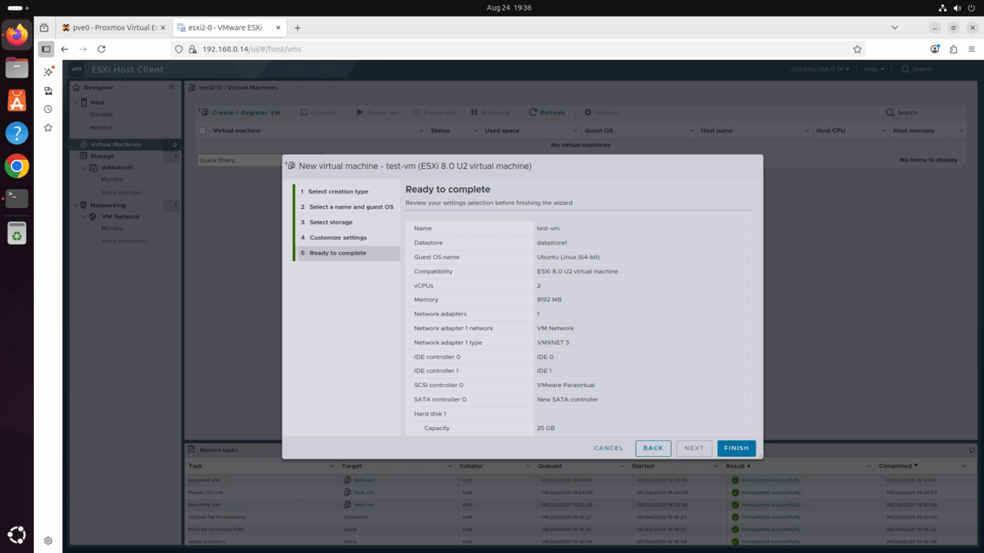Close the pve0 Proxmox browser tab

(162, 28)
